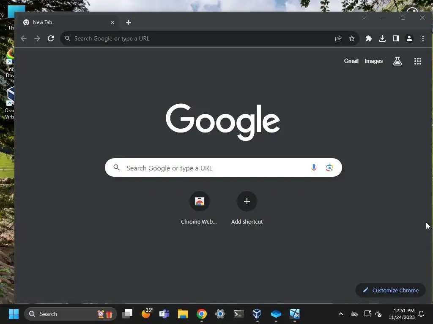Search by image with Google Lens icon
Viewport: 433px width, 324px height.
point(329,167)
